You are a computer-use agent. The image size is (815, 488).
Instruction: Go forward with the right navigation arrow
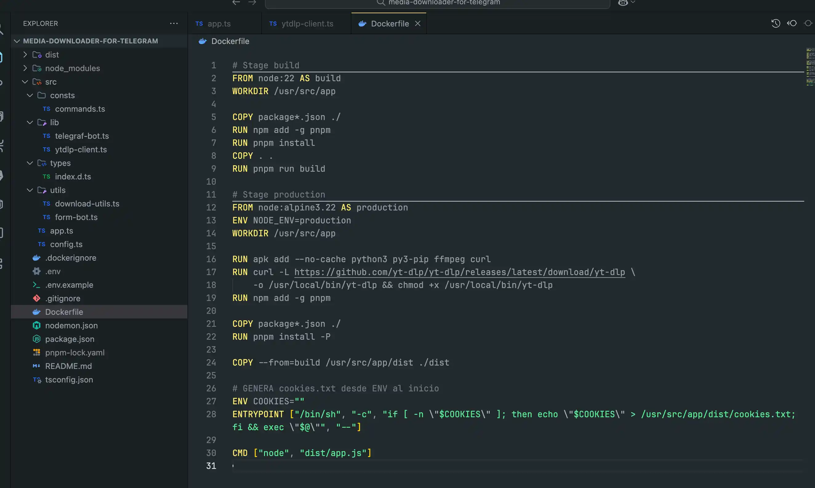(252, 2)
